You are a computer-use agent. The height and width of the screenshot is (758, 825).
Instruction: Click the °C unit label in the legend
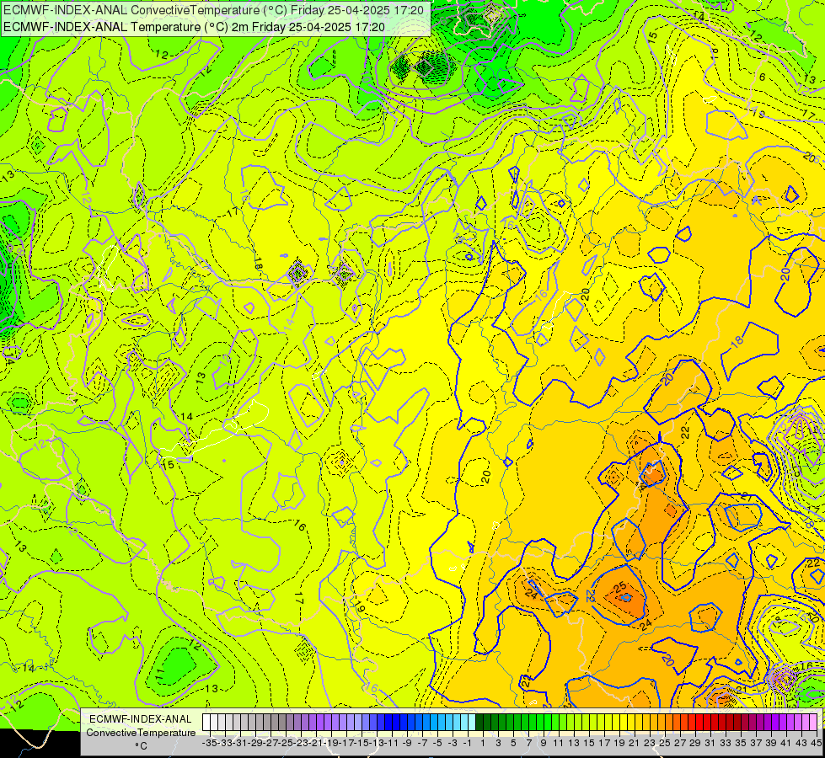[x=141, y=746]
